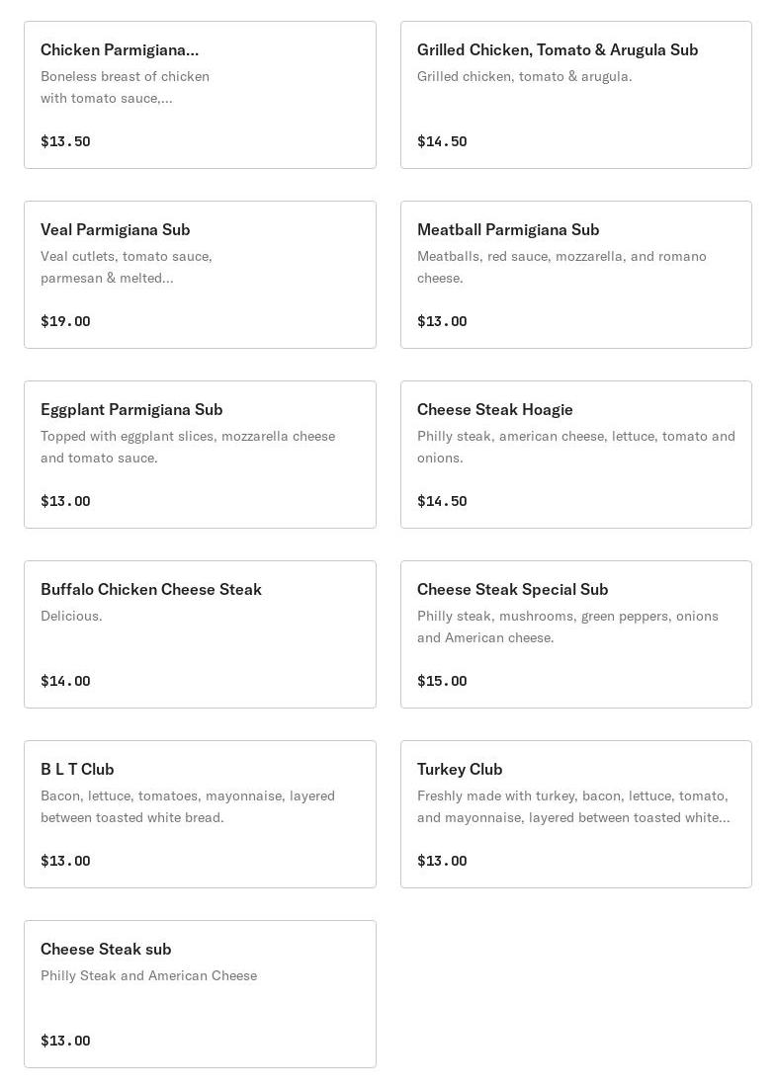Click the 'Philly Steak and American Cheese' description

148,975
